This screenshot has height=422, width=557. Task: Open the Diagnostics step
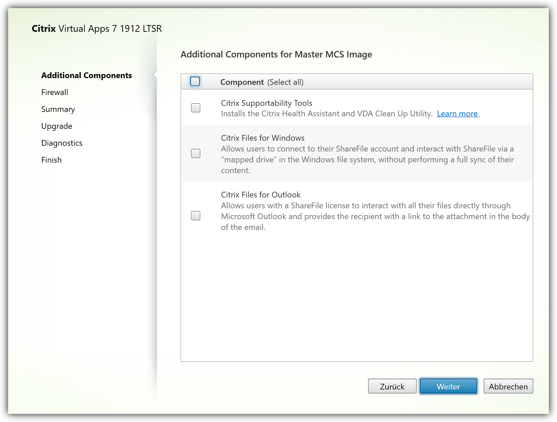pos(62,143)
